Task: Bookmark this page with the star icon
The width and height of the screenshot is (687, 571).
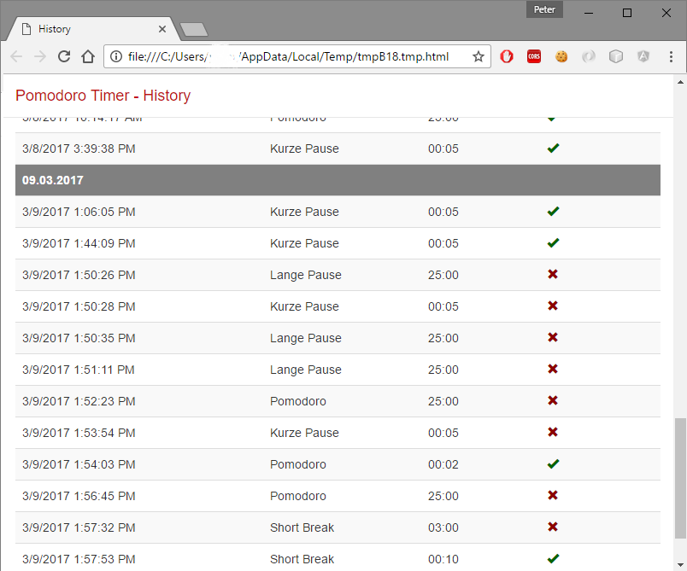Action: [x=479, y=56]
